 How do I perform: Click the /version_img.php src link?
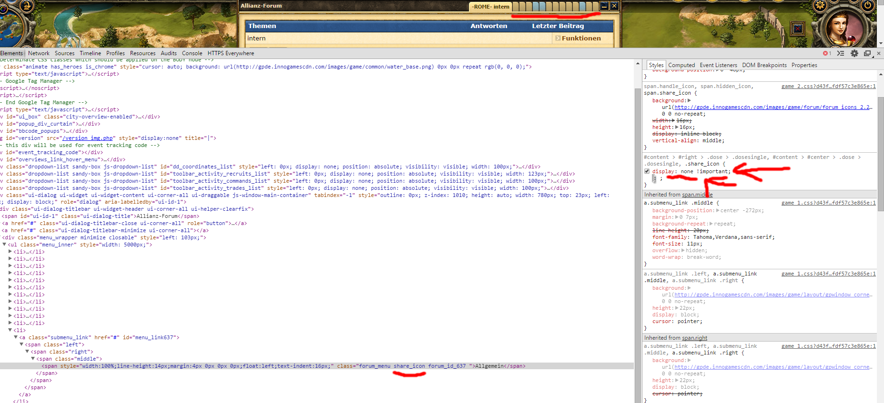[x=88, y=138]
